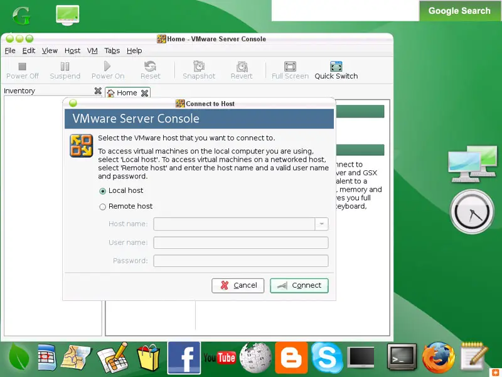Click the Quick Switch toolbar icon
This screenshot has width=502, height=377.
coord(336,67)
